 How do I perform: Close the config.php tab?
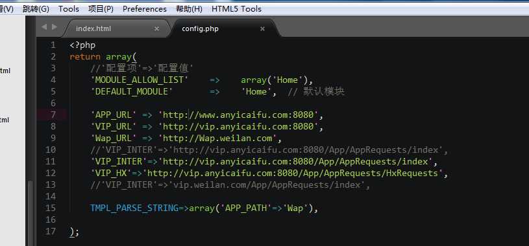click(x=262, y=29)
